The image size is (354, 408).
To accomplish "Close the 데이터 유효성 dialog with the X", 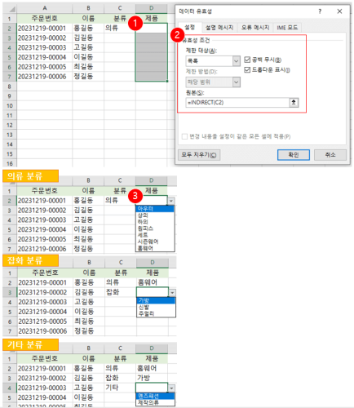I will point(339,11).
